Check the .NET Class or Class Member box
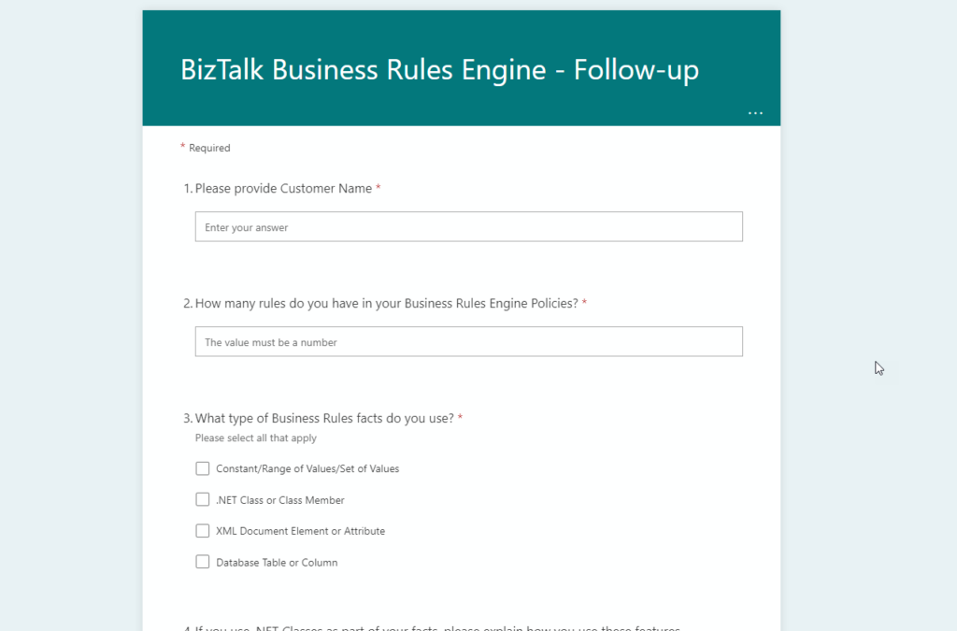Image resolution: width=957 pixels, height=631 pixels. 203,499
